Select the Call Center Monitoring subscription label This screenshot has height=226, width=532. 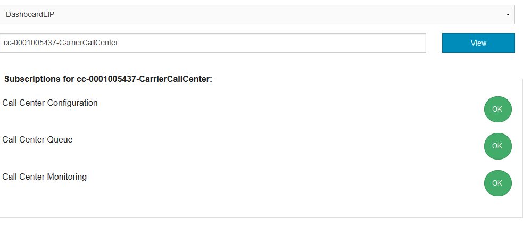pyautogui.click(x=45, y=177)
